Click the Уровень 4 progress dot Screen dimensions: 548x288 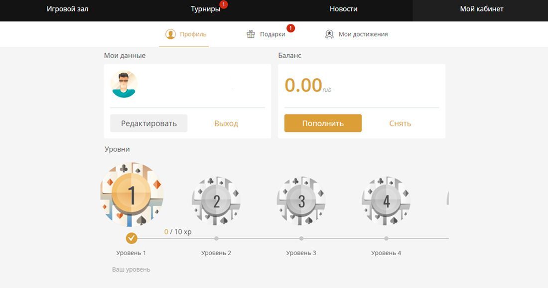(x=386, y=238)
